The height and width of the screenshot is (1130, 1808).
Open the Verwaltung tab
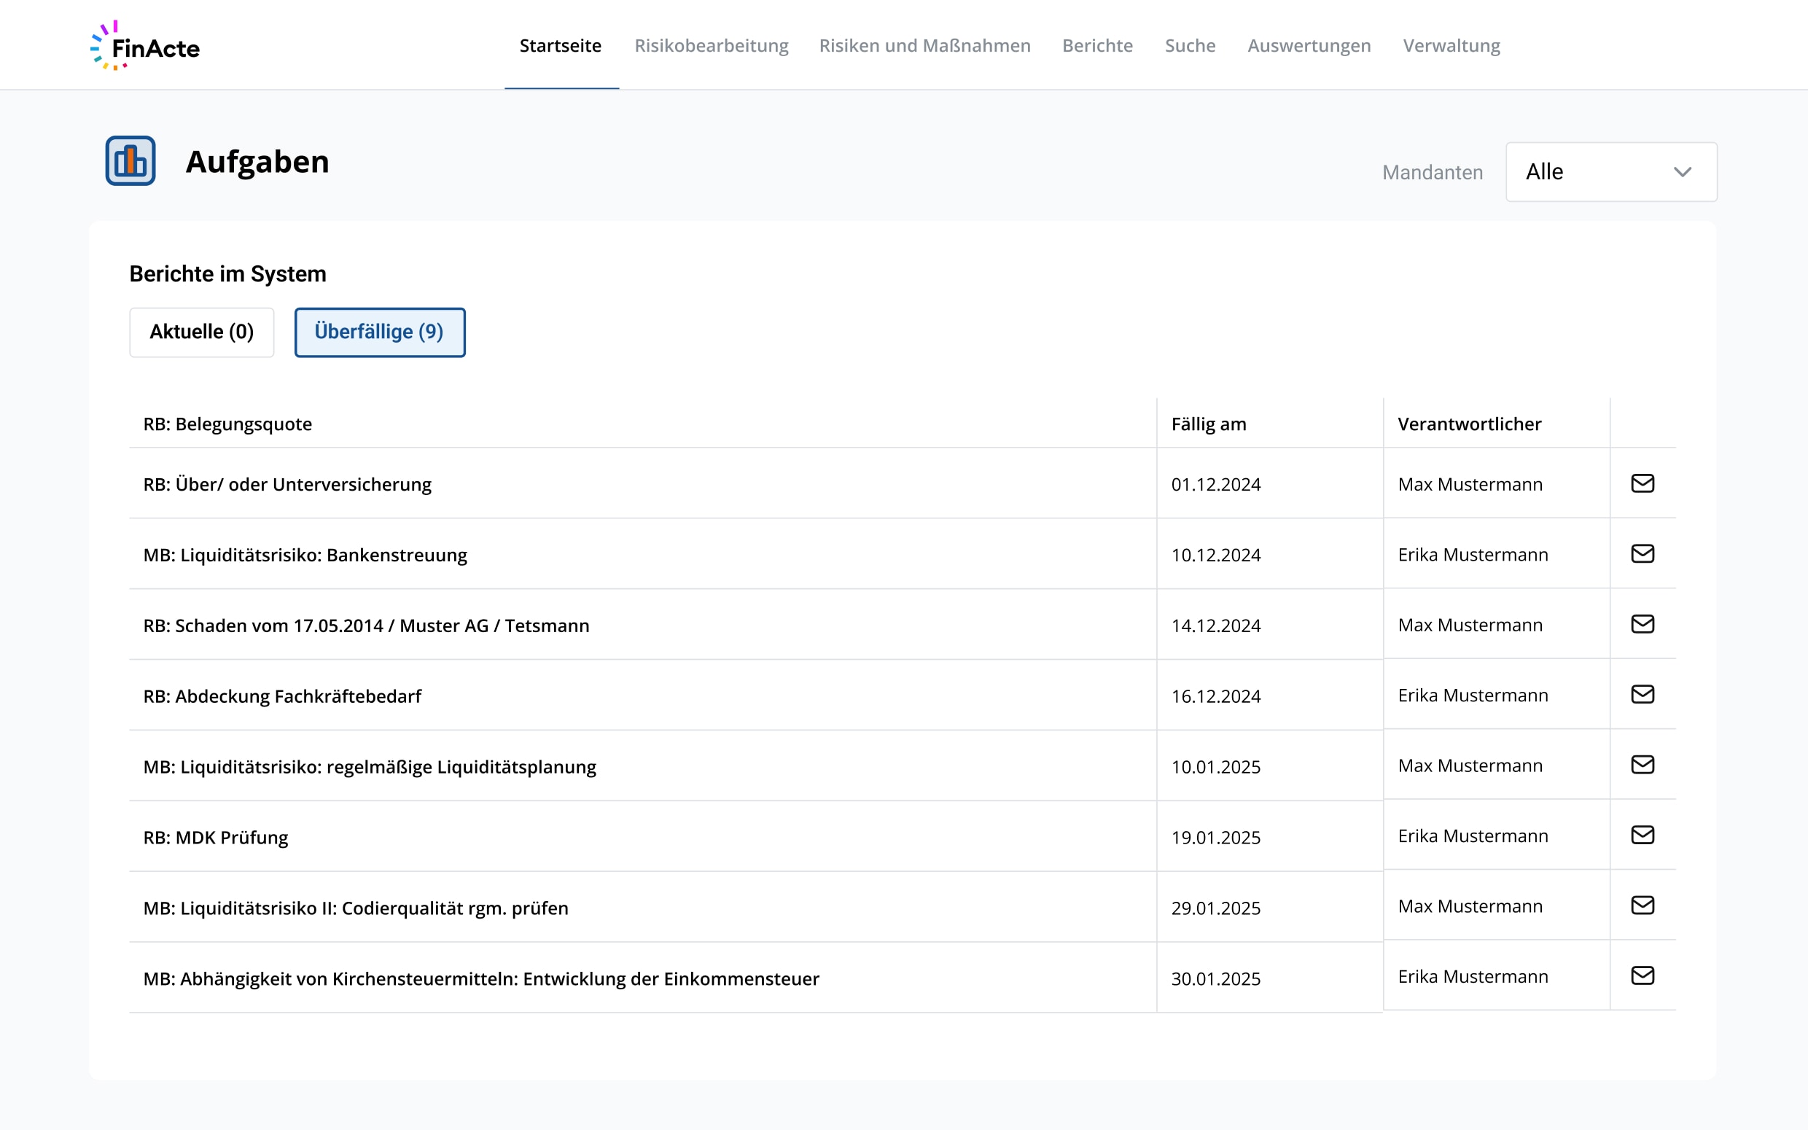click(1451, 46)
